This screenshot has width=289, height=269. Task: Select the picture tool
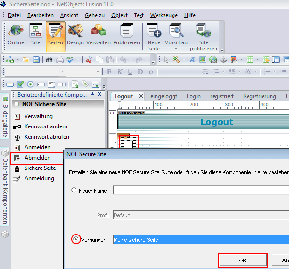click(x=203, y=59)
